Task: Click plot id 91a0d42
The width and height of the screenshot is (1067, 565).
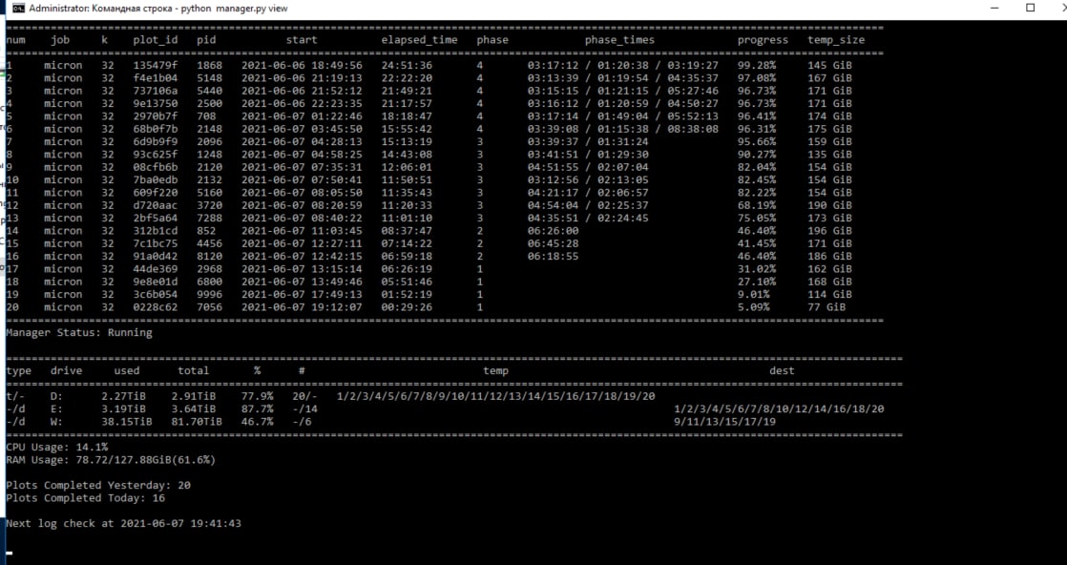Action: (x=156, y=256)
